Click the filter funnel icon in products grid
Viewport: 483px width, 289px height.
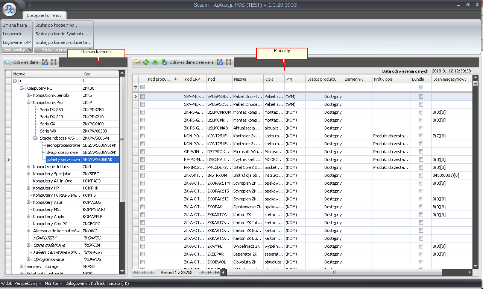click(x=135, y=87)
